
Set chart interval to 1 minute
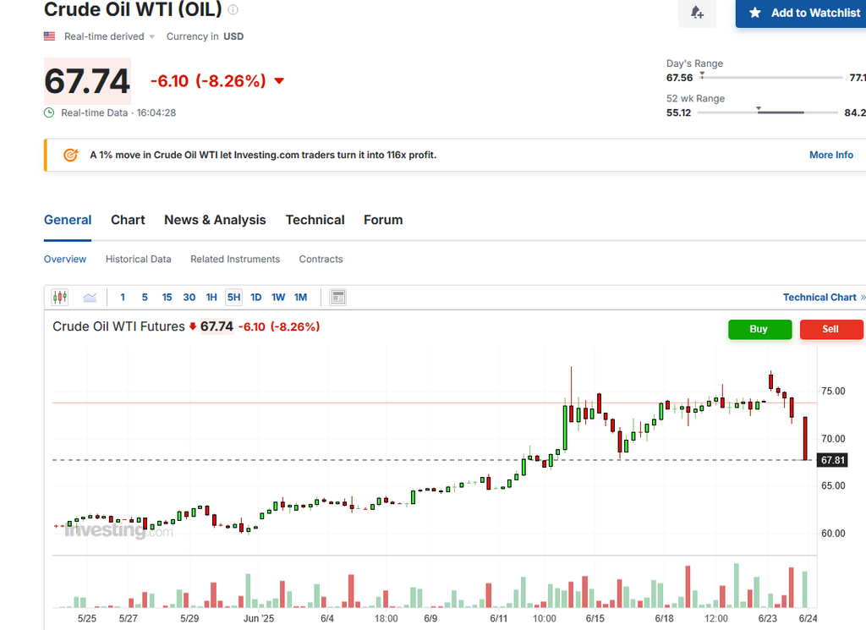click(x=123, y=298)
